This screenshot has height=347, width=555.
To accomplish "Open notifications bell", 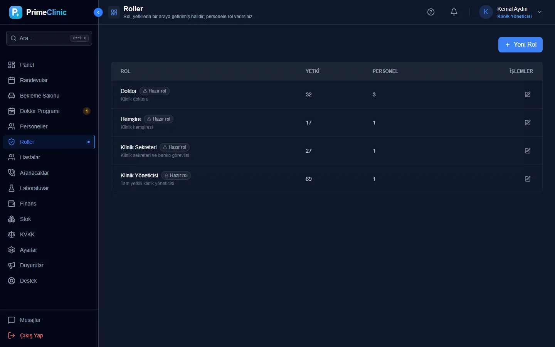I will tap(454, 12).
